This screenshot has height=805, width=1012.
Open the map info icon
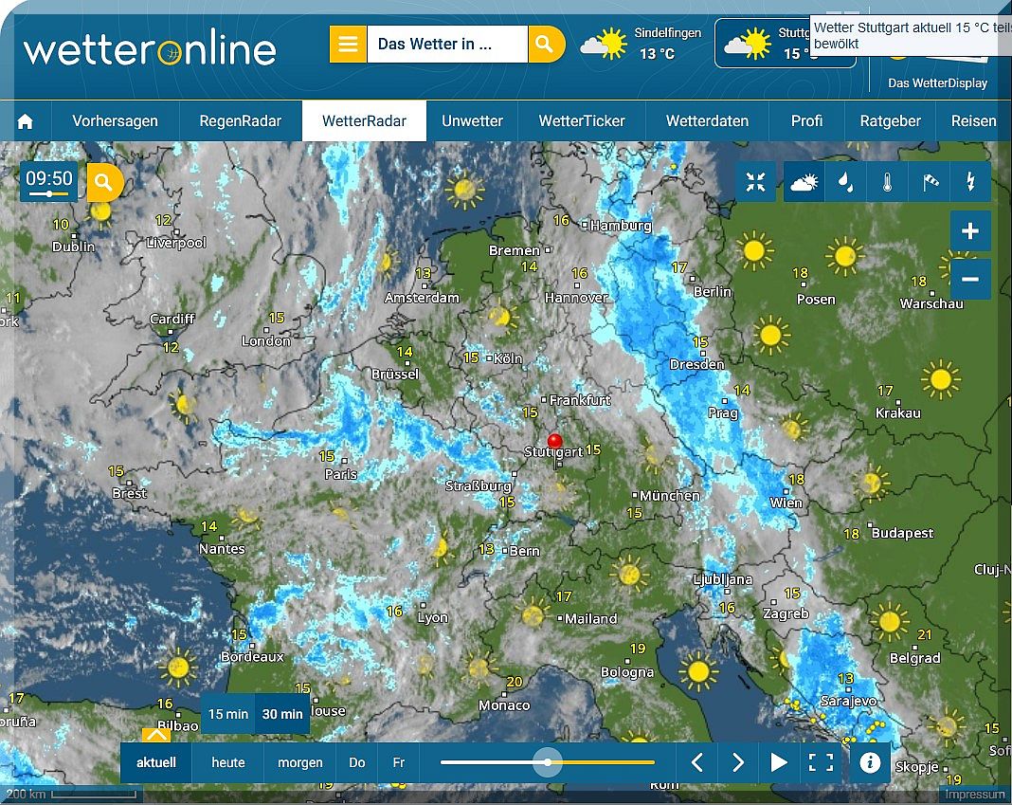tap(870, 762)
